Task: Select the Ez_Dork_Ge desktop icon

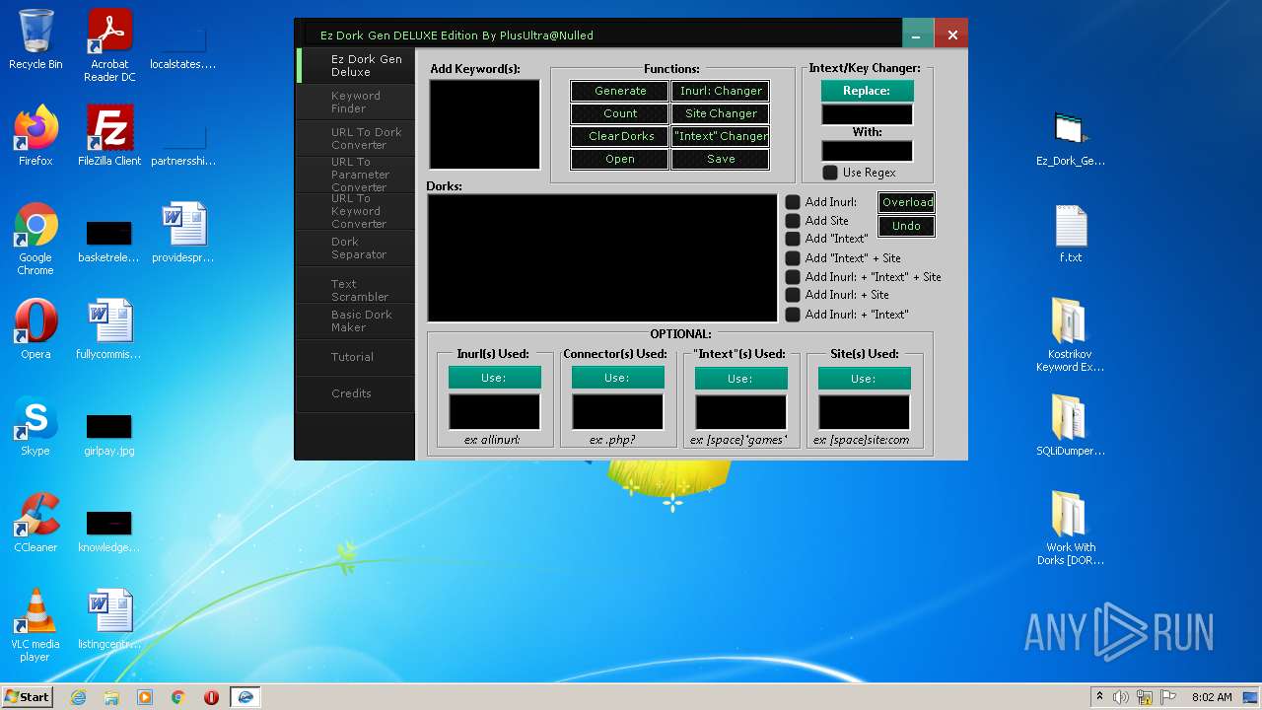Action: 1071,140
